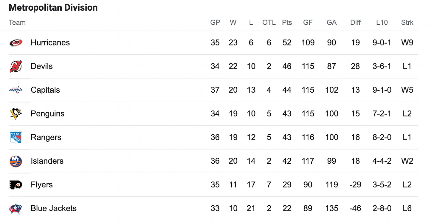
Task: Click the L10 column header
Action: 382,23
